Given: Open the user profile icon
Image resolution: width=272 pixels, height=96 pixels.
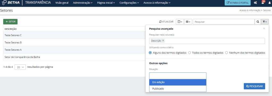Looking at the screenshot, I should click(x=269, y=3).
